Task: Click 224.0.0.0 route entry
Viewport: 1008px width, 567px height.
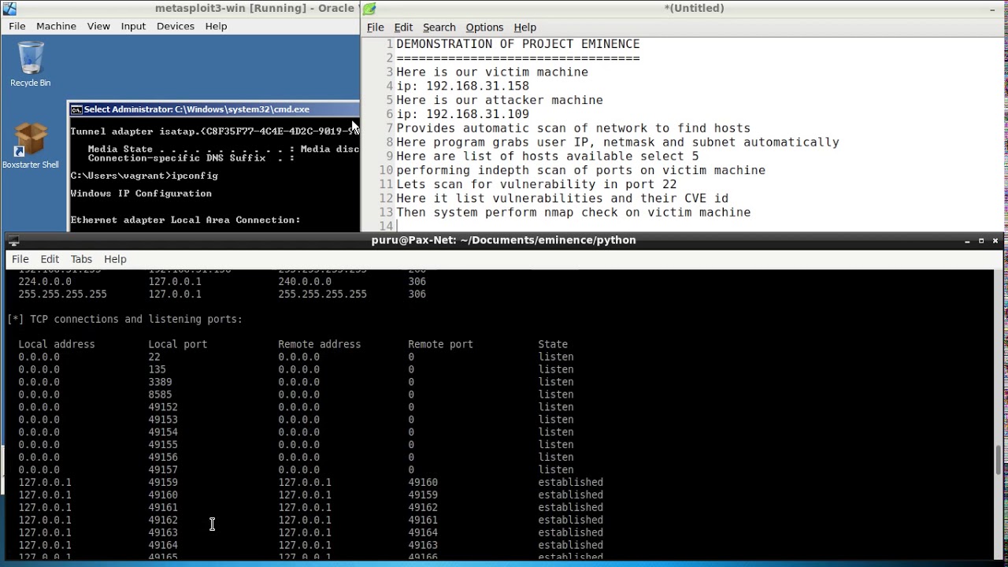Action: [x=45, y=281]
